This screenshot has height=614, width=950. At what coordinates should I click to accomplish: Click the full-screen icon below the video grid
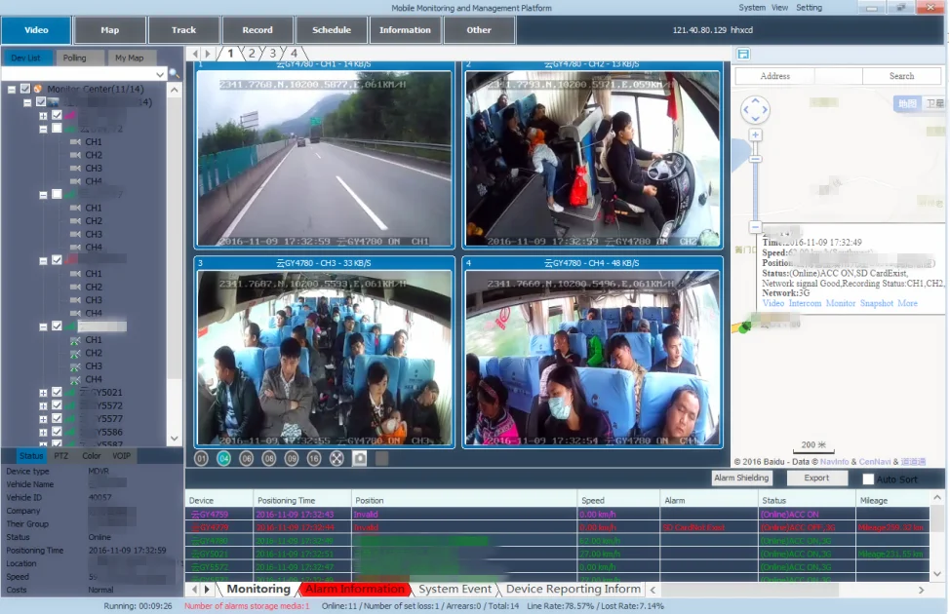(x=336, y=458)
